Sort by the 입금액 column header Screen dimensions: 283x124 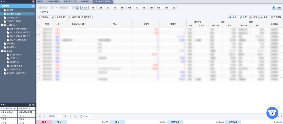tap(146, 24)
